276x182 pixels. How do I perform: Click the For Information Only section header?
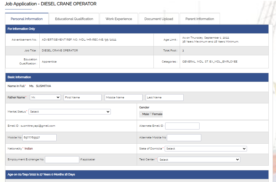137,29
